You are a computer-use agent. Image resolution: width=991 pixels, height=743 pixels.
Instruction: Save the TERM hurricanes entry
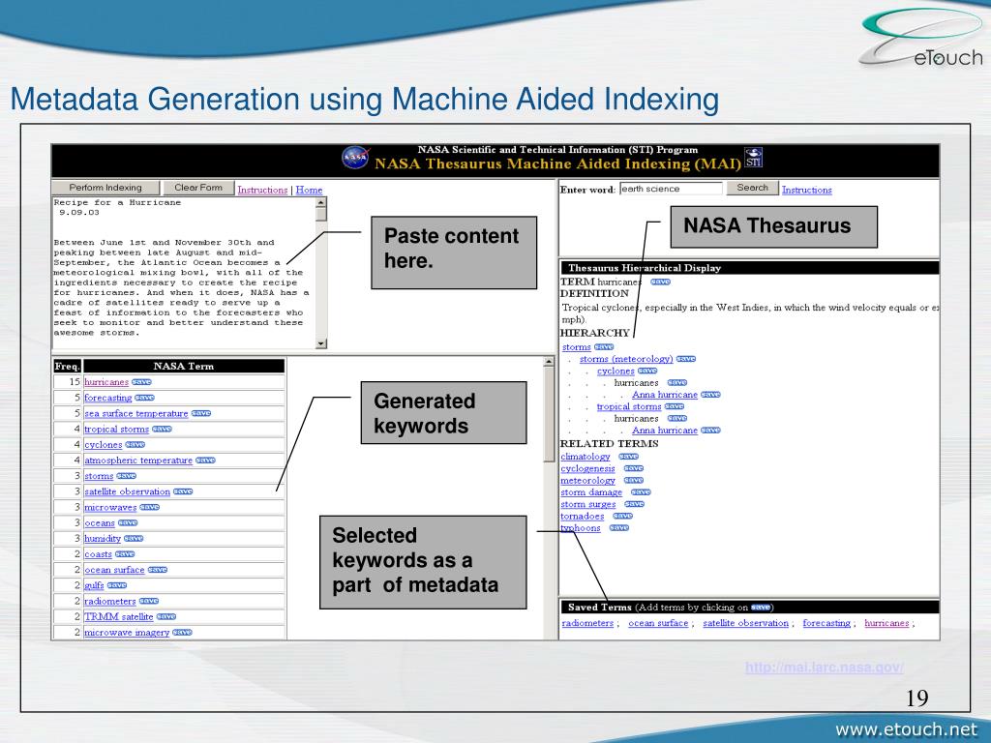pos(660,282)
